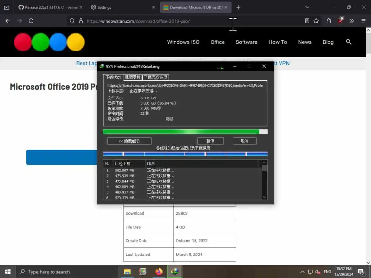Minimize the download dialog window
Screen dimensions: 371x278
tap(235, 66)
